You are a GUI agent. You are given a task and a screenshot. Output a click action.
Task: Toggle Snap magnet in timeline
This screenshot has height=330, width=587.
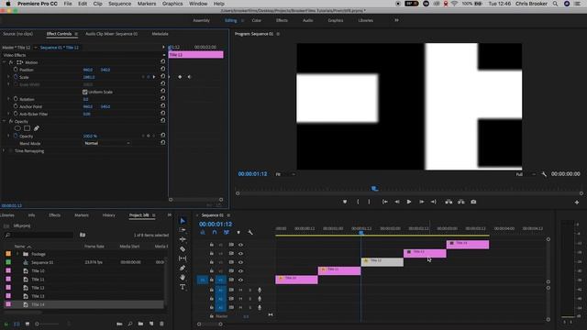click(x=215, y=232)
